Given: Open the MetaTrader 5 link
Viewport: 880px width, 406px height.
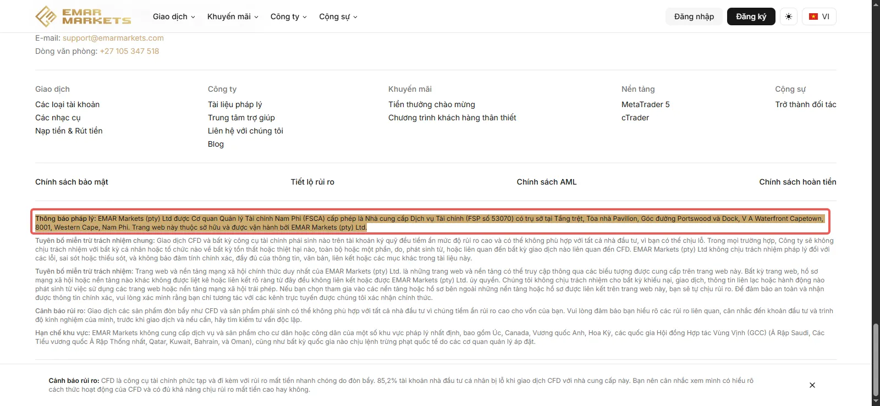Looking at the screenshot, I should (646, 104).
